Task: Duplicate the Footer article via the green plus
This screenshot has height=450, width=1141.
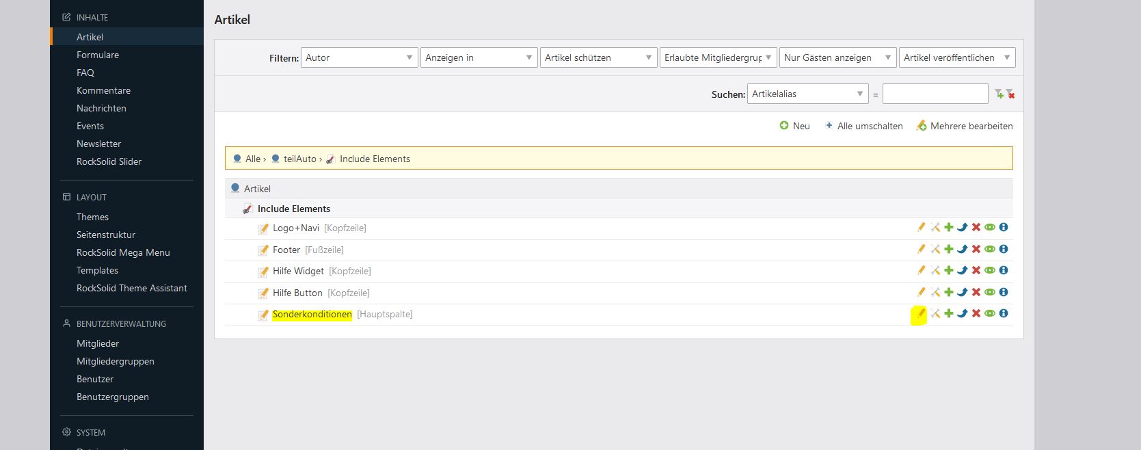Action: coord(949,250)
